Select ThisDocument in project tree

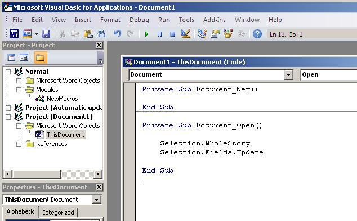point(66,135)
